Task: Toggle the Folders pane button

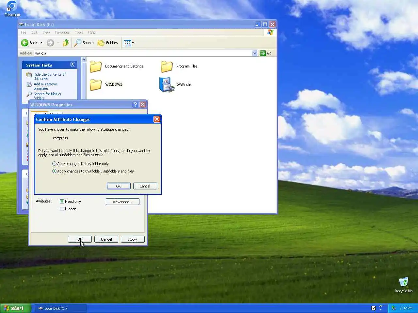Action: 108,43
